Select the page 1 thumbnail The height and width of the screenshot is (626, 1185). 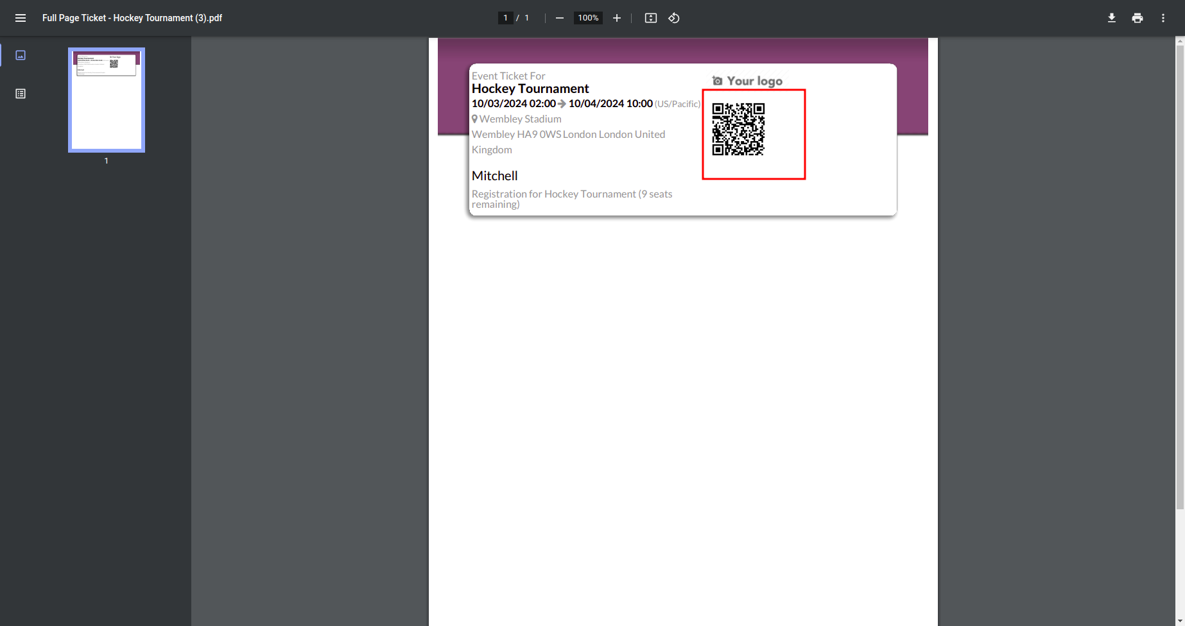(107, 100)
